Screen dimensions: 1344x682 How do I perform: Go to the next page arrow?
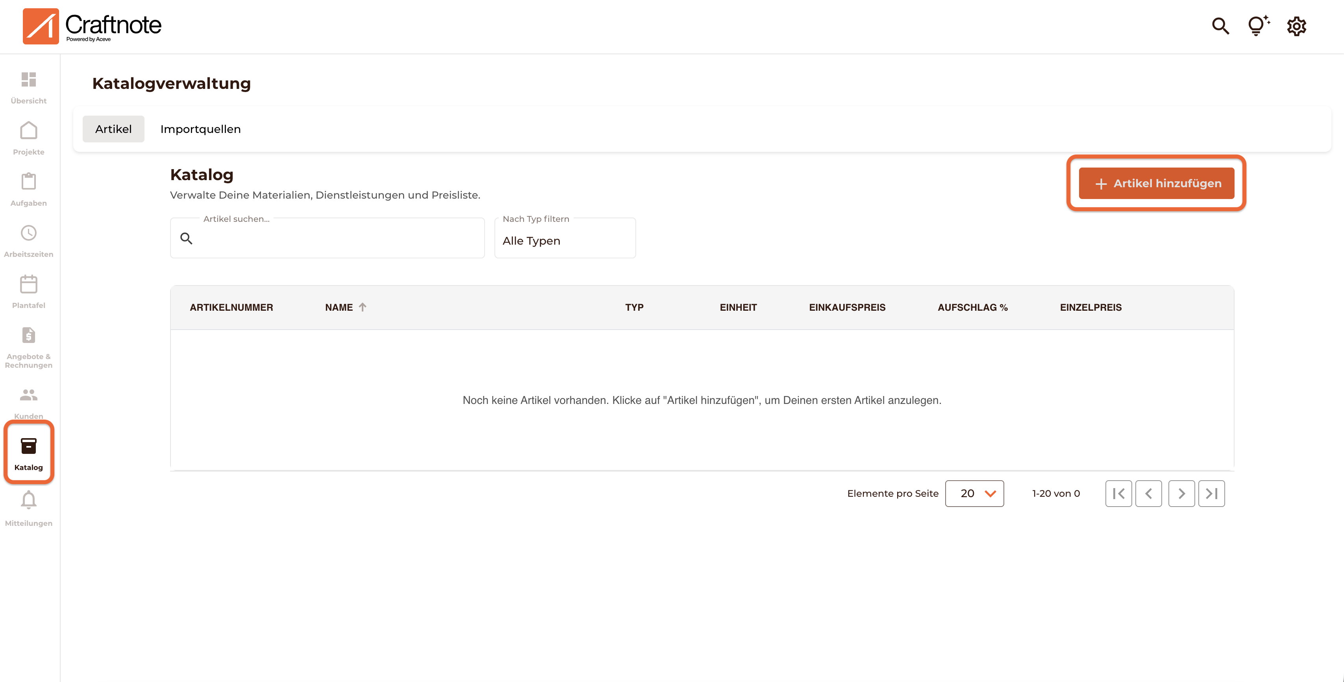tap(1181, 493)
